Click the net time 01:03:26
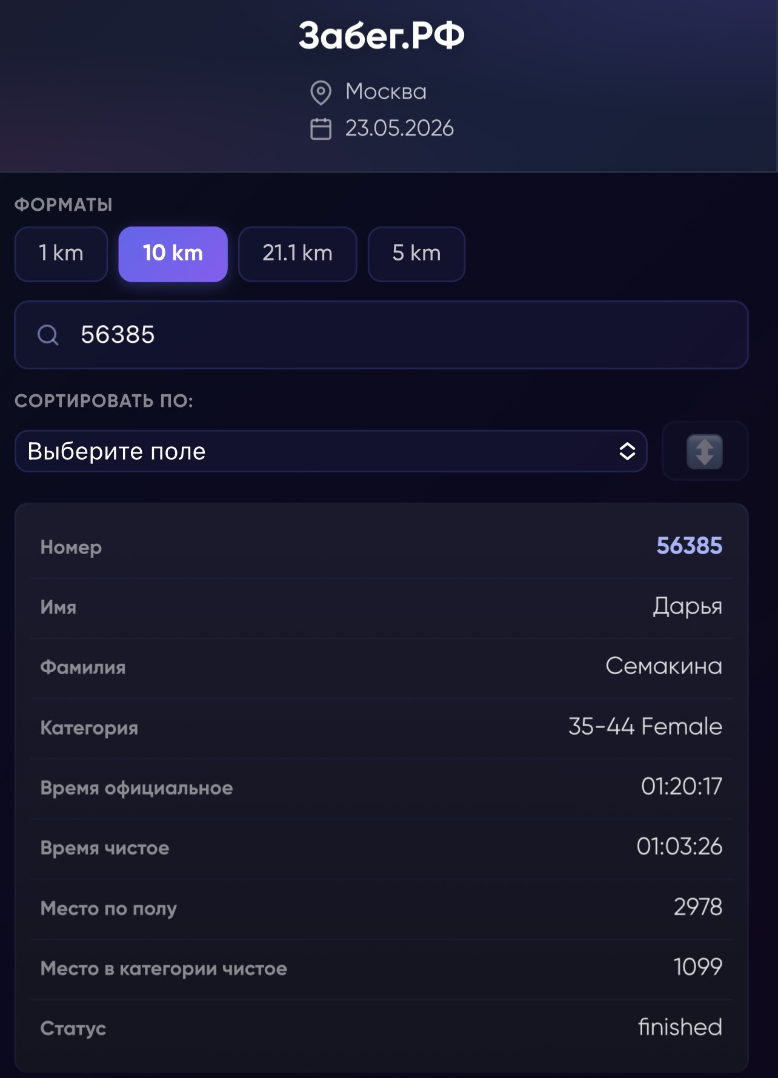Viewport: 778px width, 1078px height. pyautogui.click(x=679, y=847)
